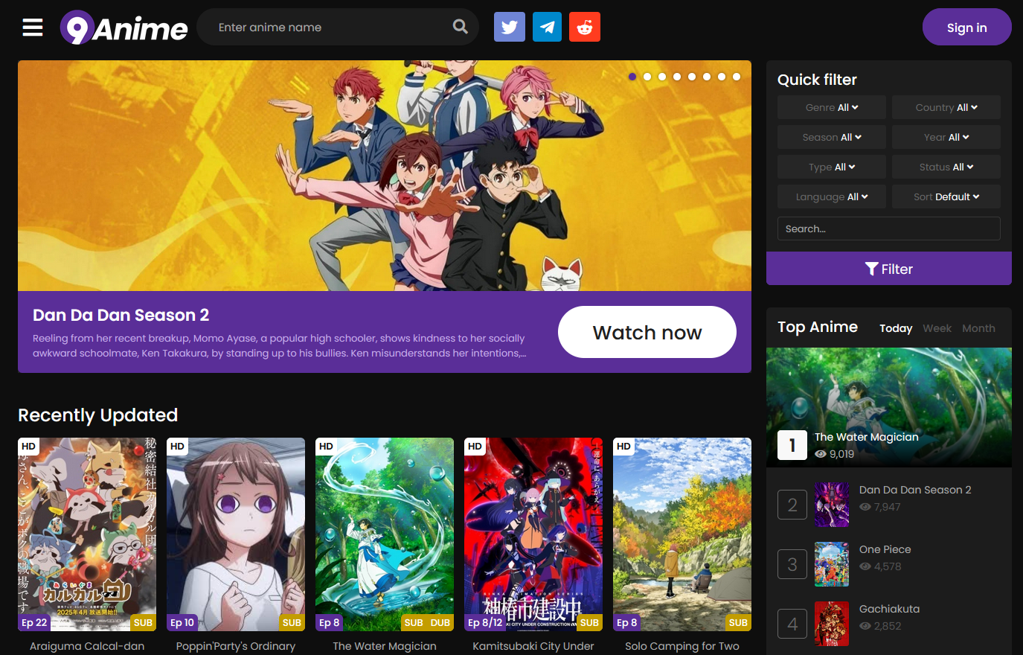The image size is (1023, 655).
Task: Click the 9Anime logo
Action: click(124, 28)
